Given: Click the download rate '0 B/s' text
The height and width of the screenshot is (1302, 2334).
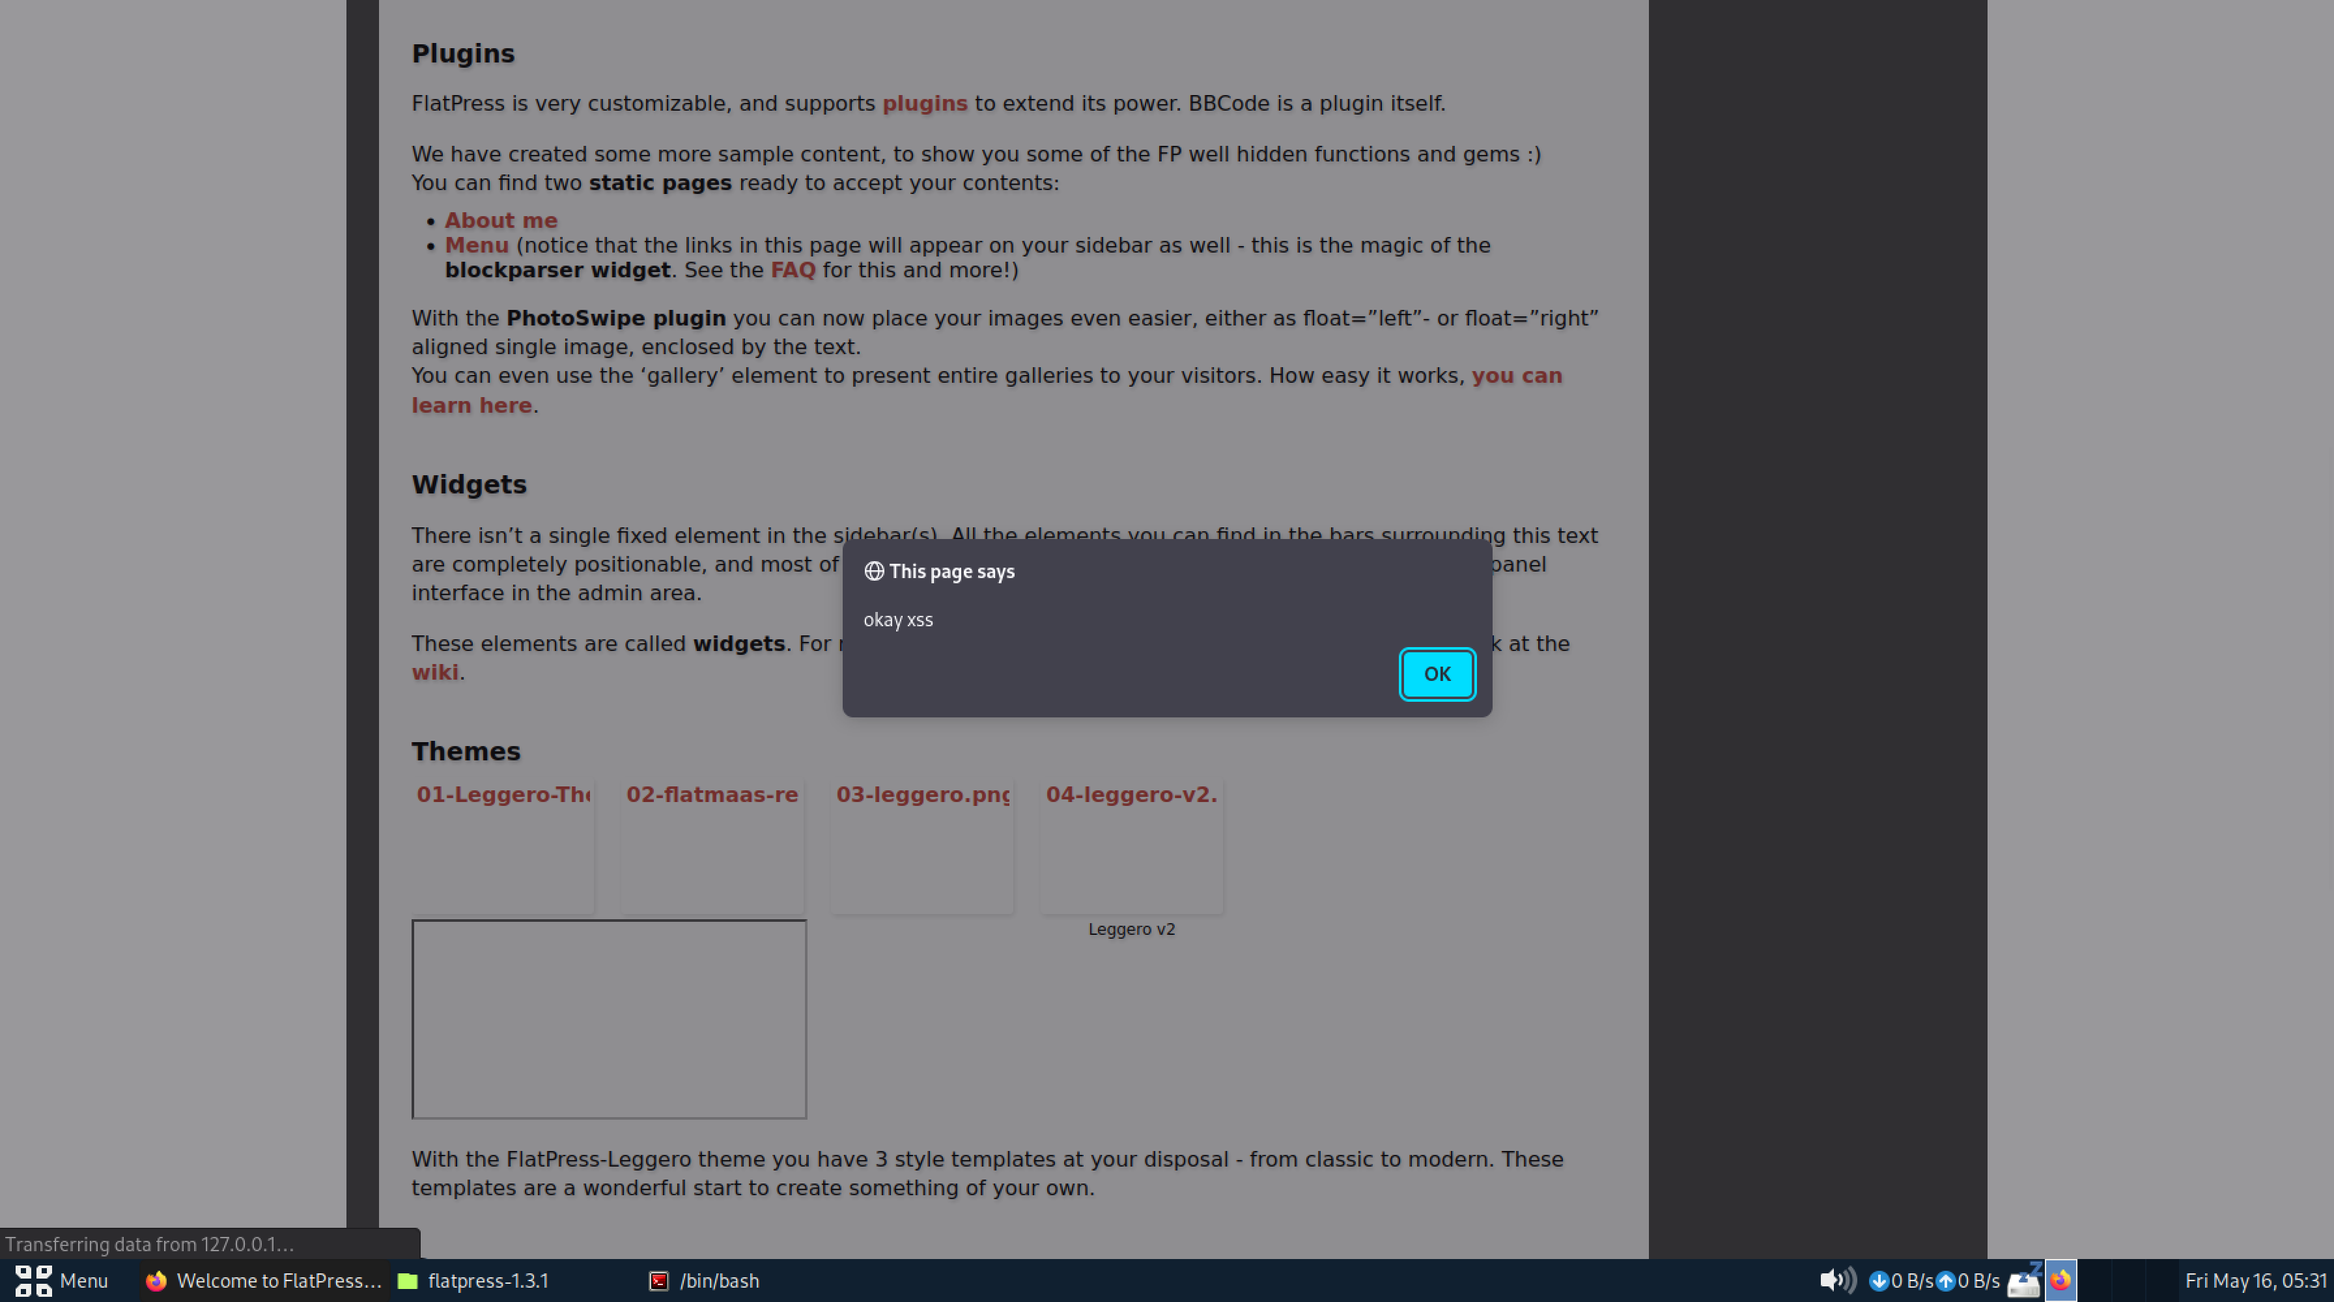Looking at the screenshot, I should [1912, 1281].
